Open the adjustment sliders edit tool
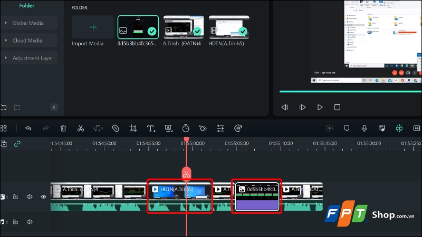This screenshot has width=422, height=237. pos(220,129)
